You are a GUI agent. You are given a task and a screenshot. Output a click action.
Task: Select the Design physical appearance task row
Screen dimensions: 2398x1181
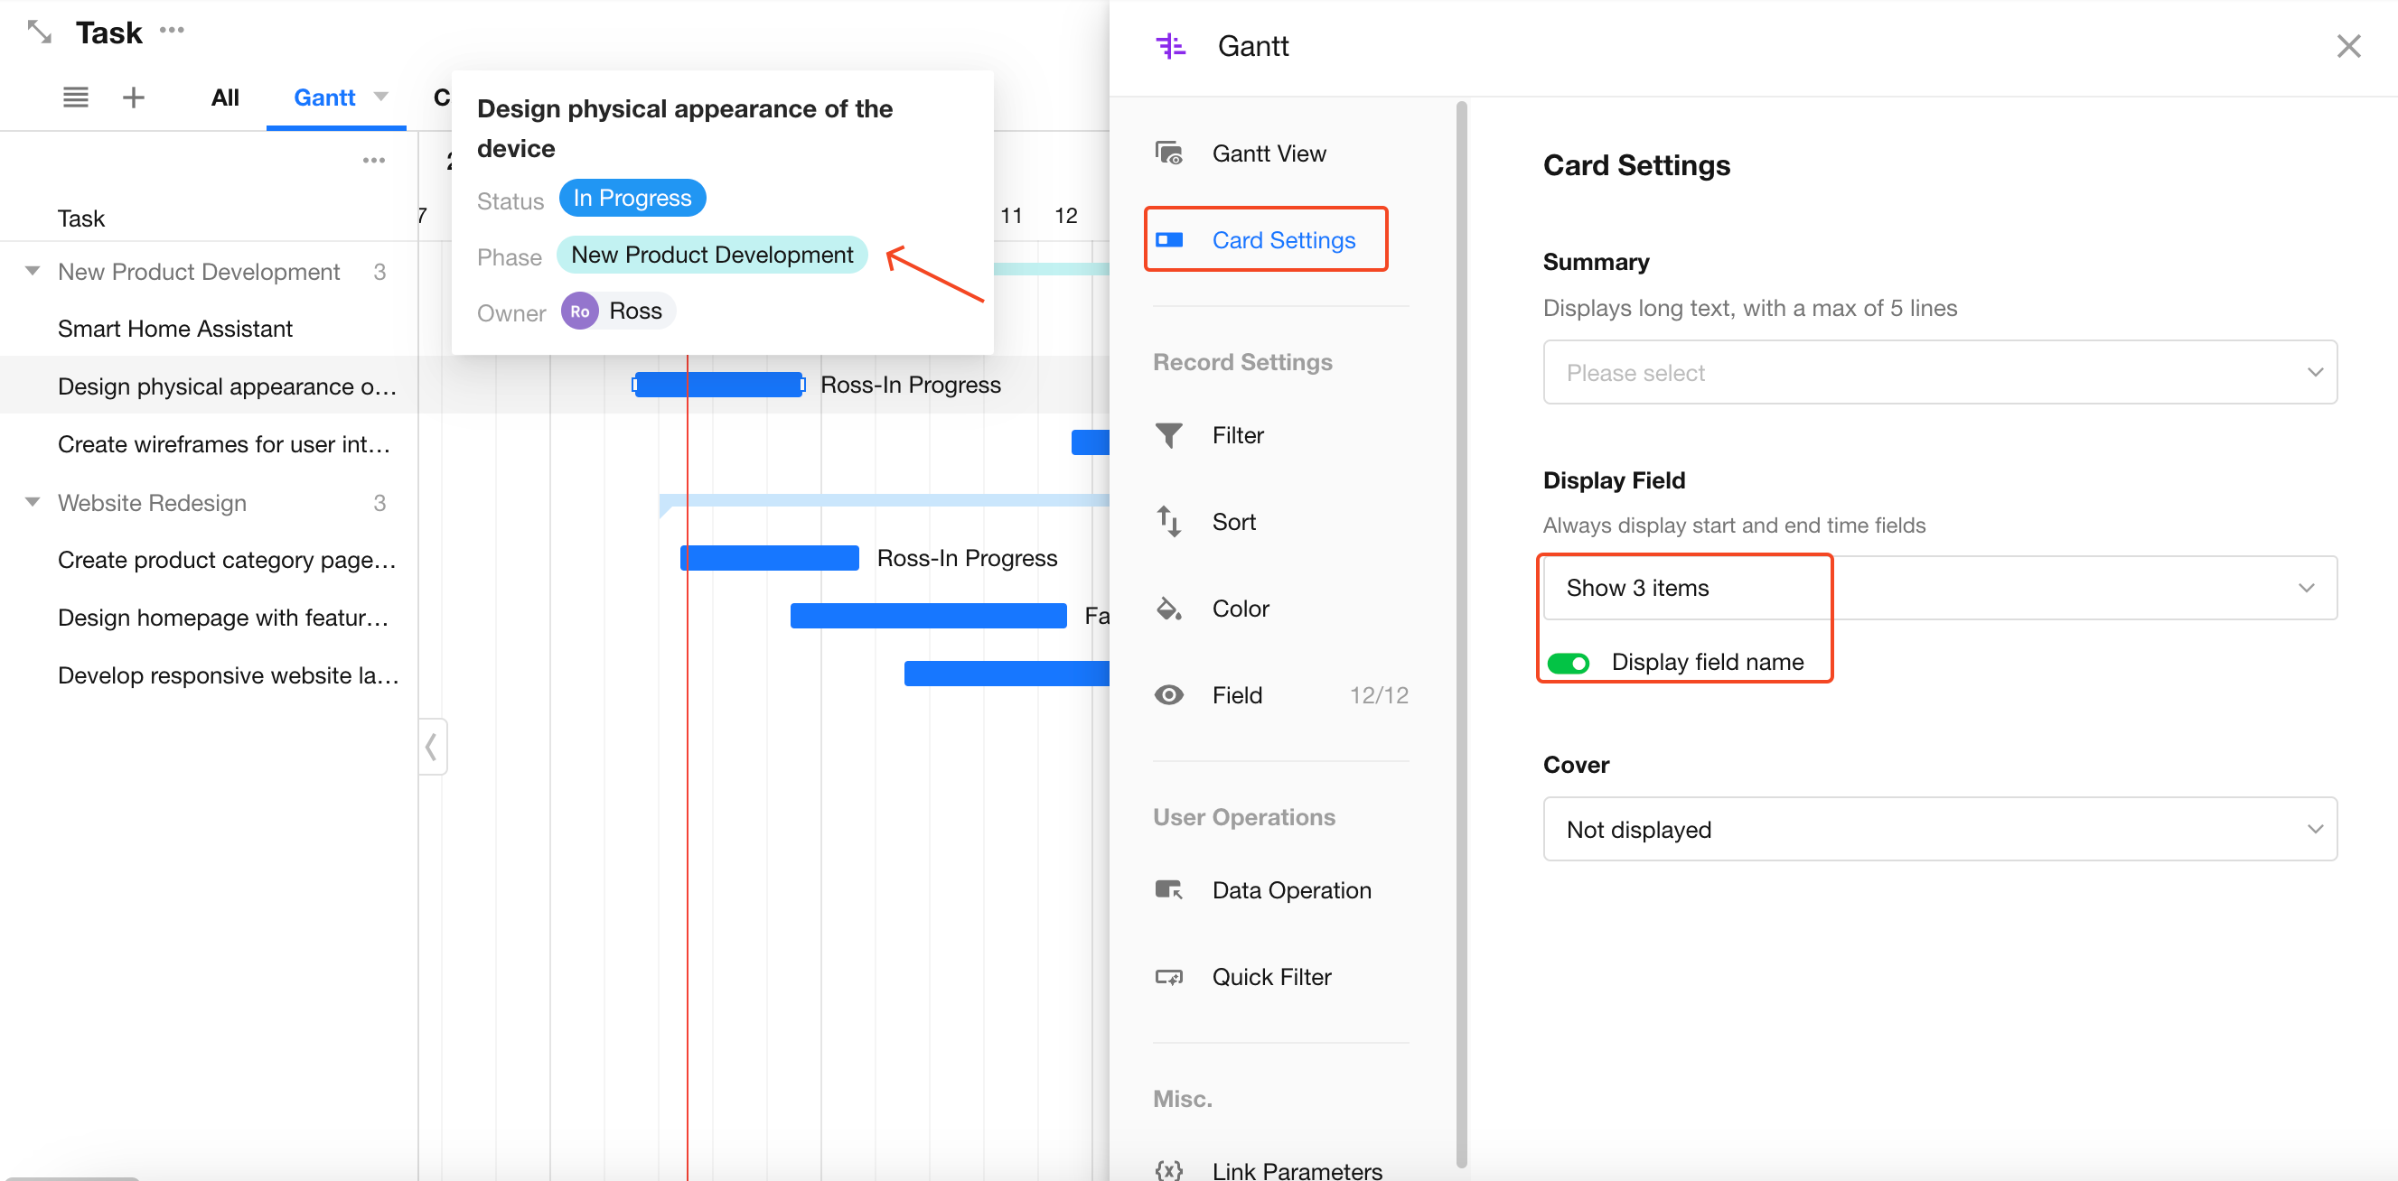click(209, 386)
